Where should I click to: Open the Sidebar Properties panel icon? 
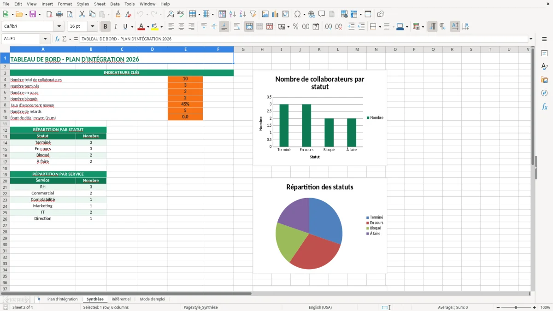point(544,53)
